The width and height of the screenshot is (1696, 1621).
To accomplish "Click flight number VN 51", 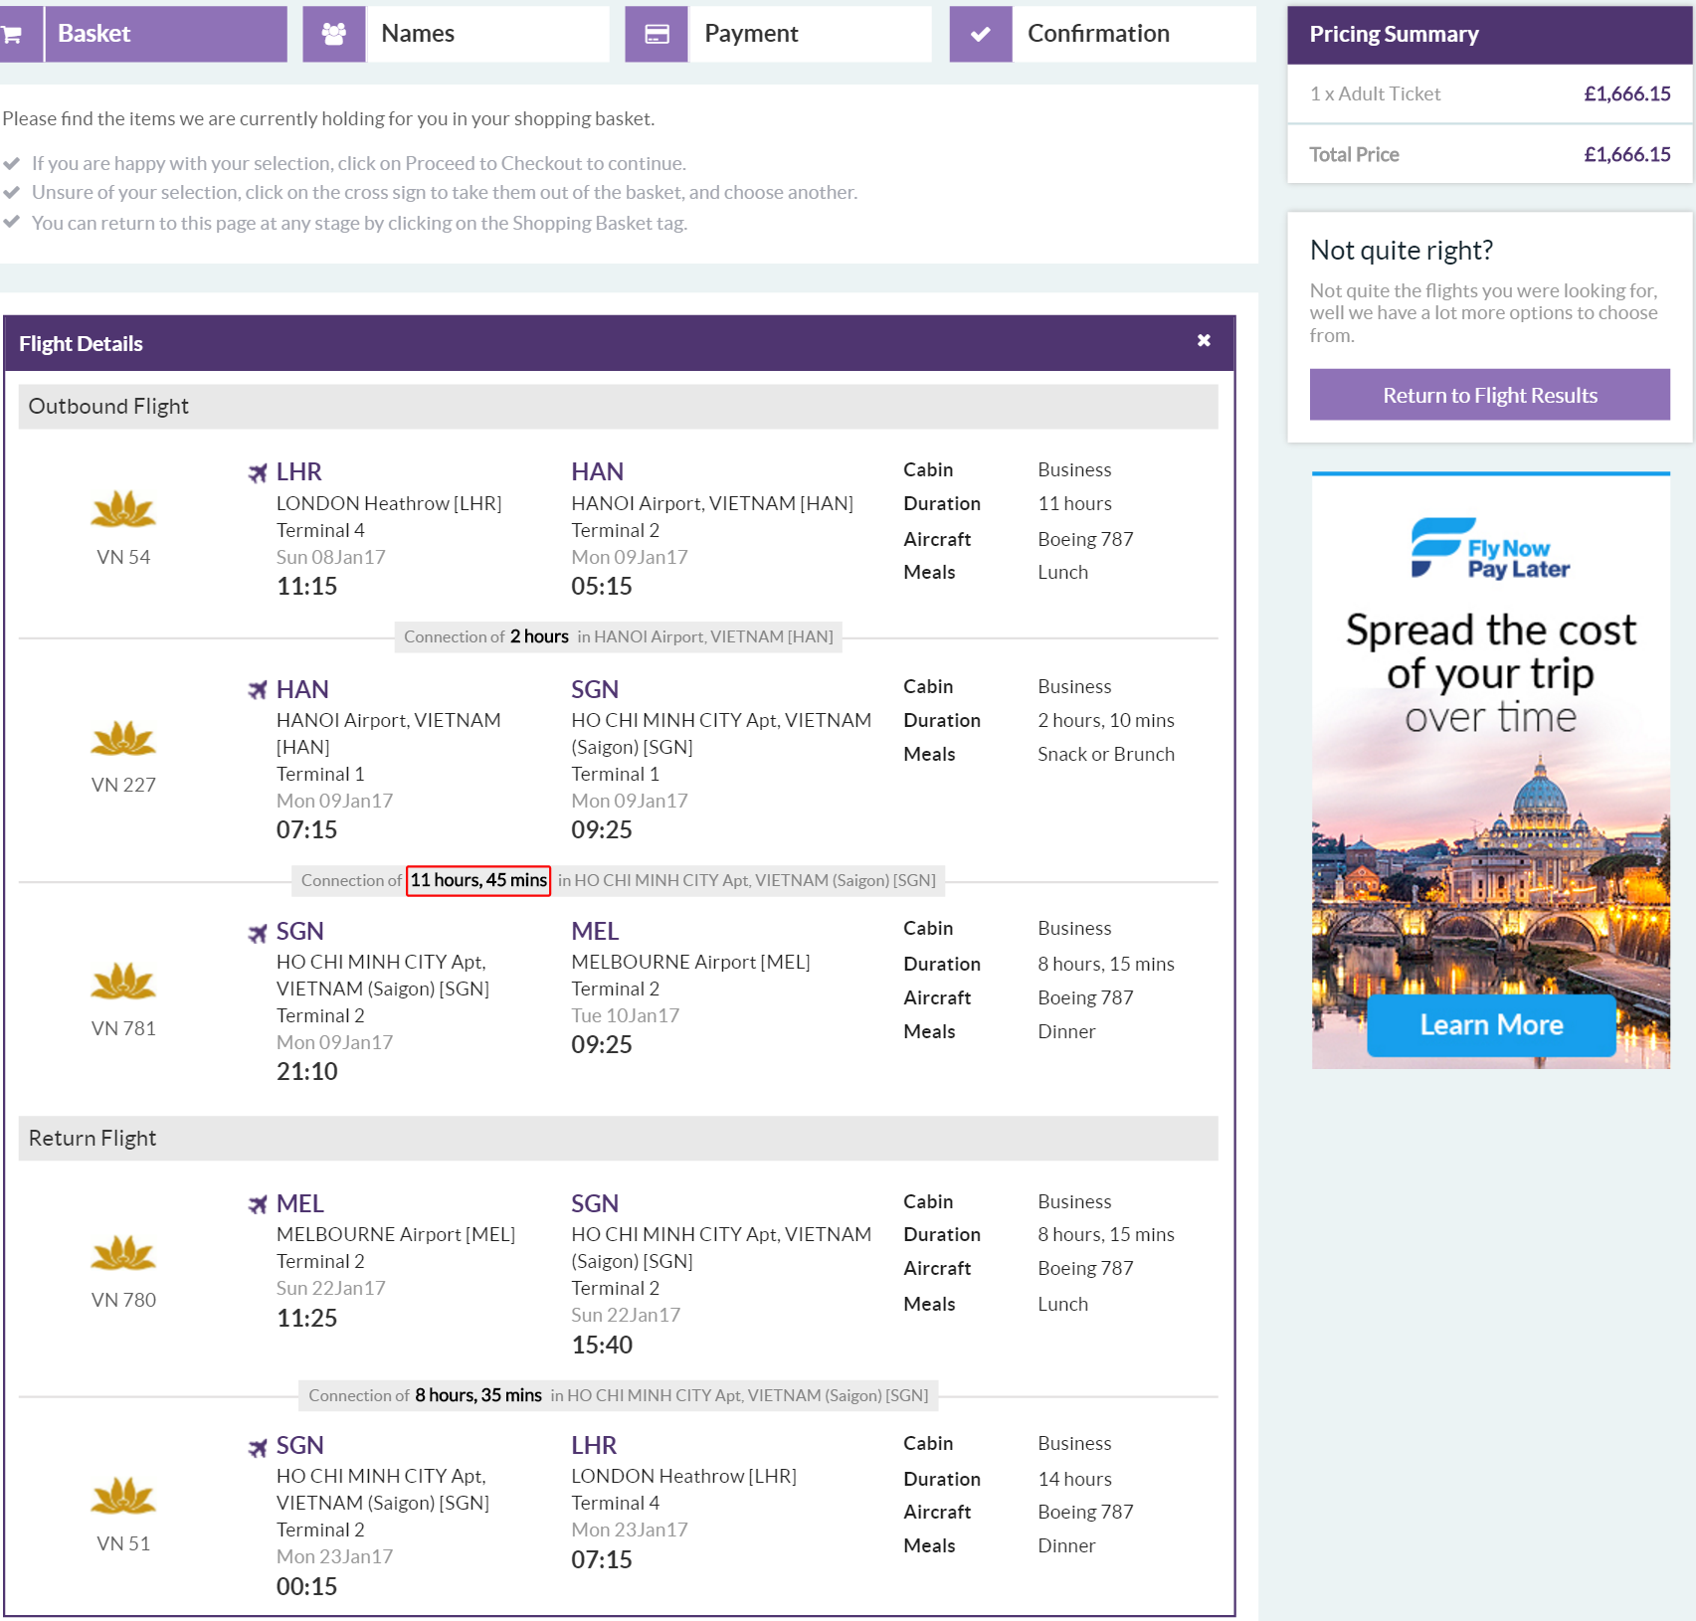I will (x=123, y=1543).
